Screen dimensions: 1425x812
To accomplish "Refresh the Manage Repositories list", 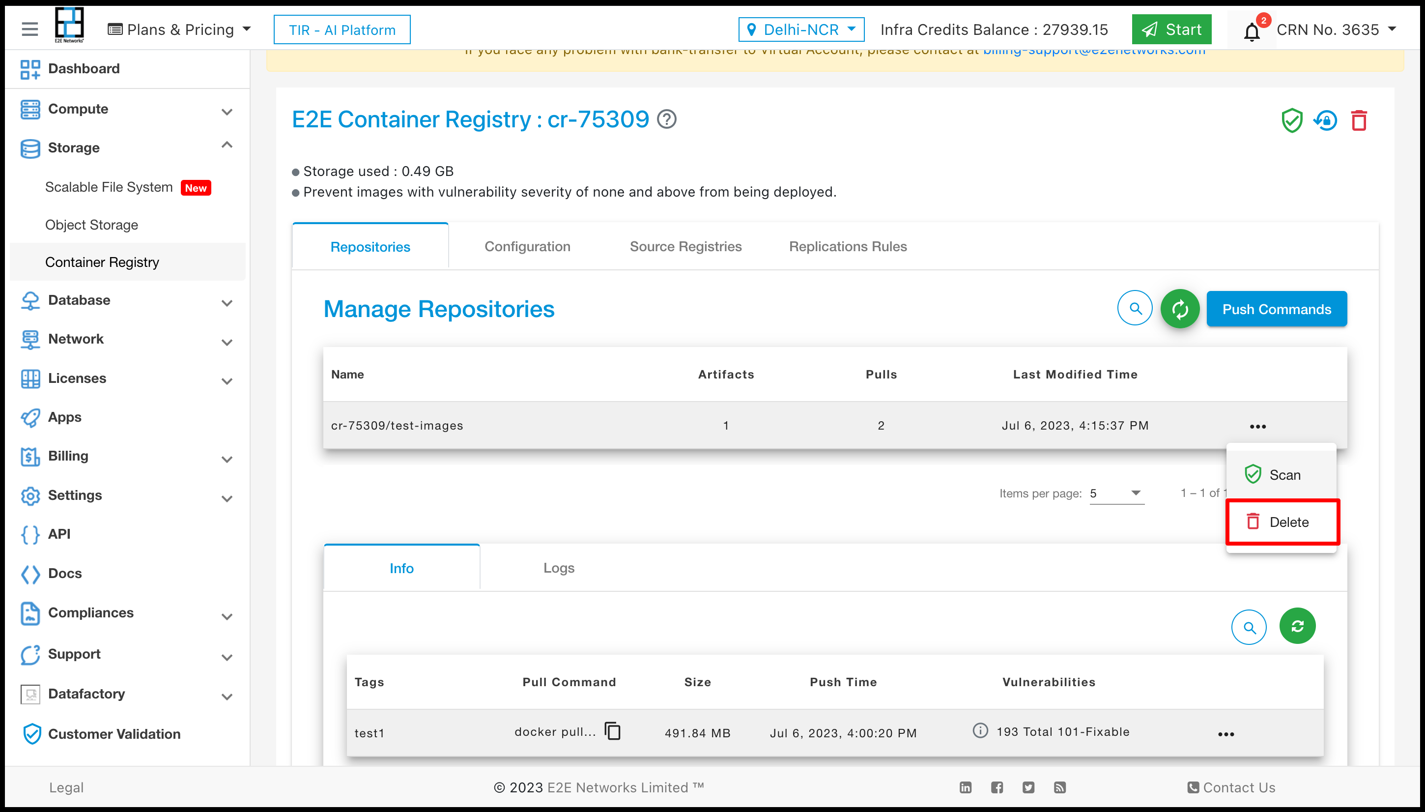I will [1180, 308].
